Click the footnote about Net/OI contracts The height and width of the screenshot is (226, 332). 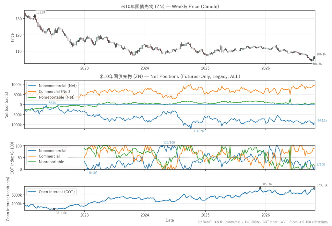pyautogui.click(x=263, y=222)
